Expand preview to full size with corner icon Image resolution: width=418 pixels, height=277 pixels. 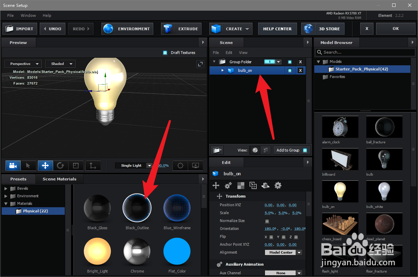(200, 64)
